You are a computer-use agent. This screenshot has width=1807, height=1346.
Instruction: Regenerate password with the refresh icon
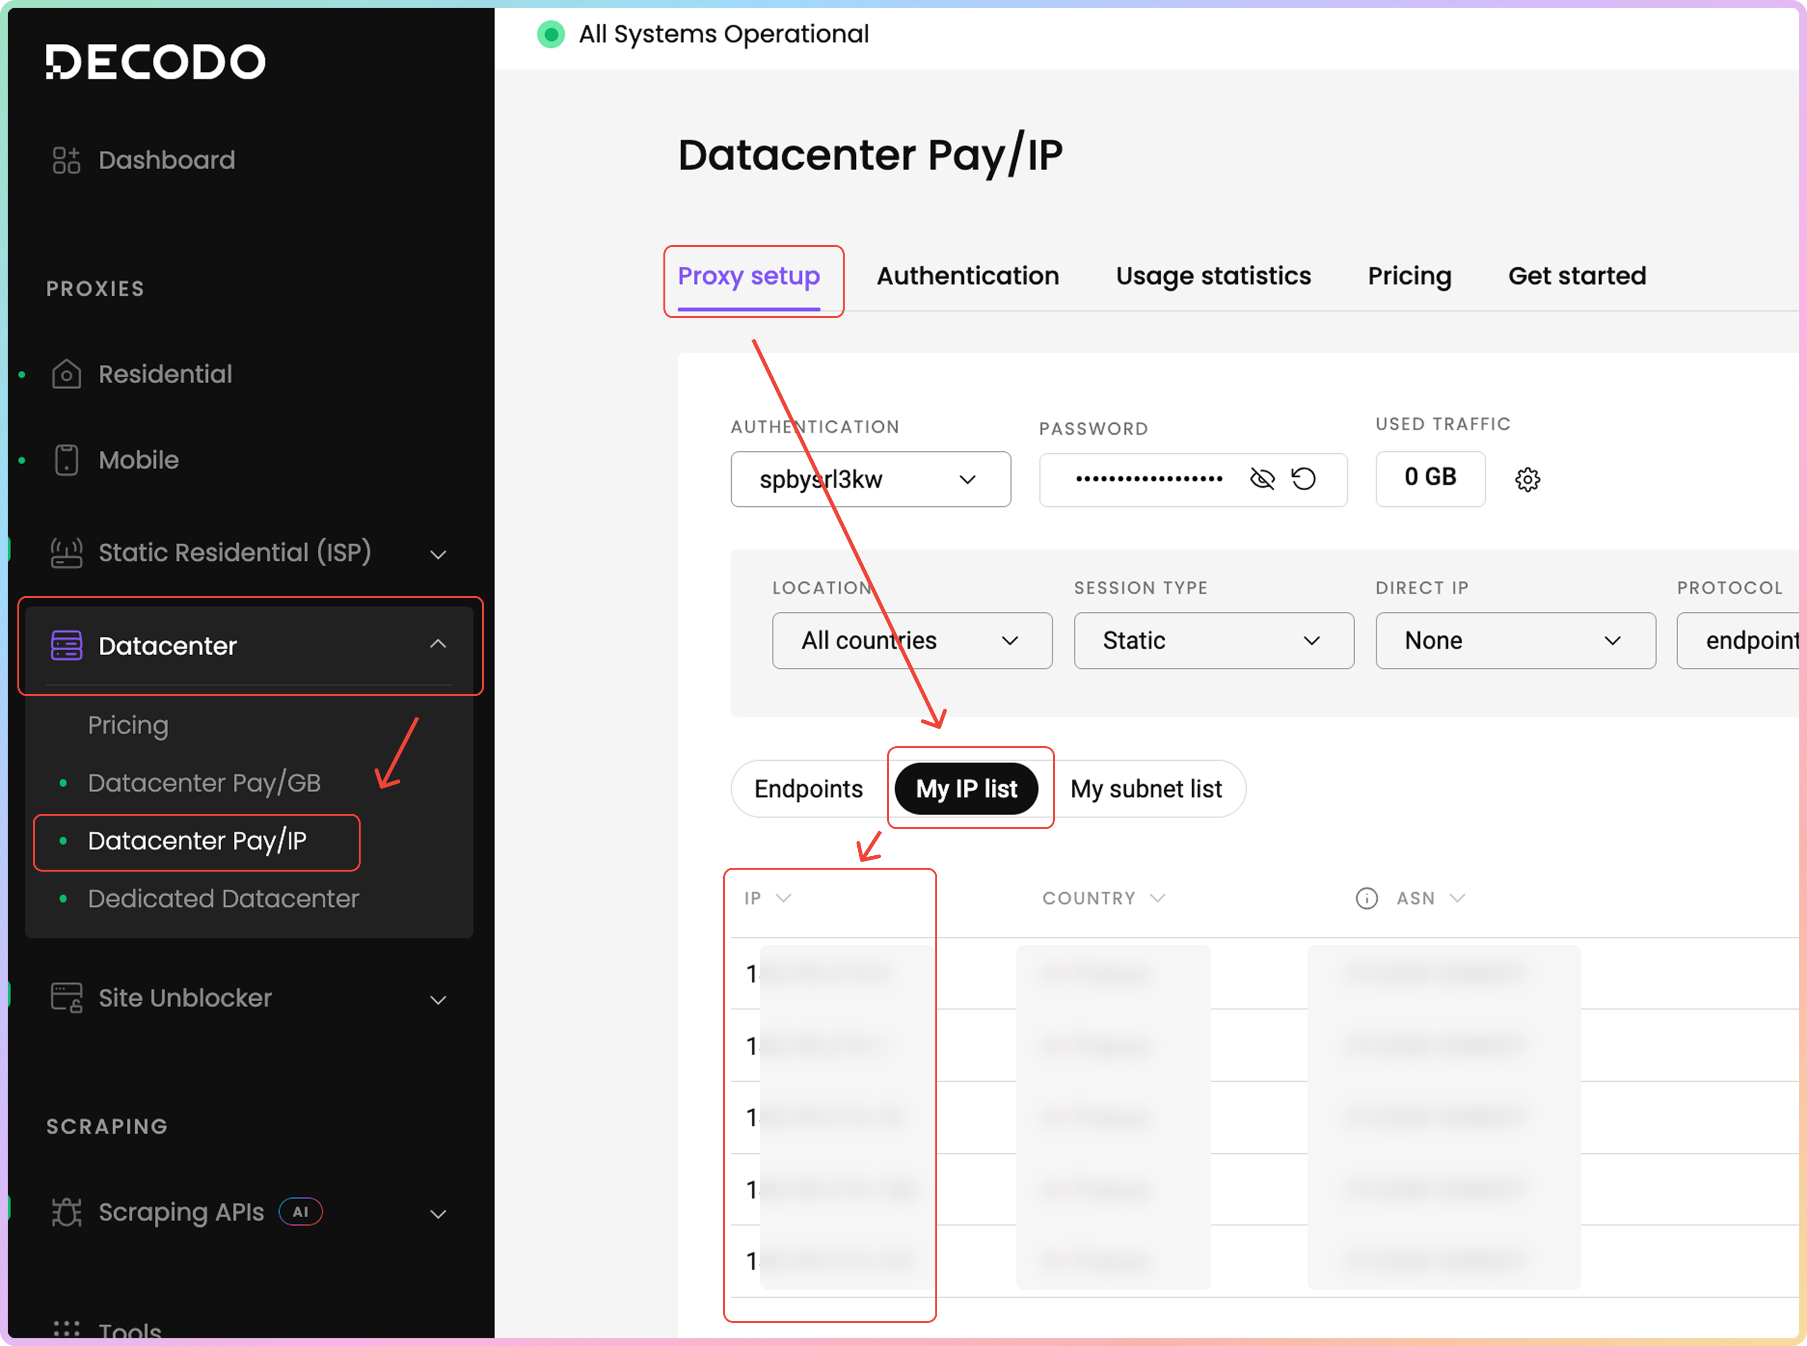1304,479
